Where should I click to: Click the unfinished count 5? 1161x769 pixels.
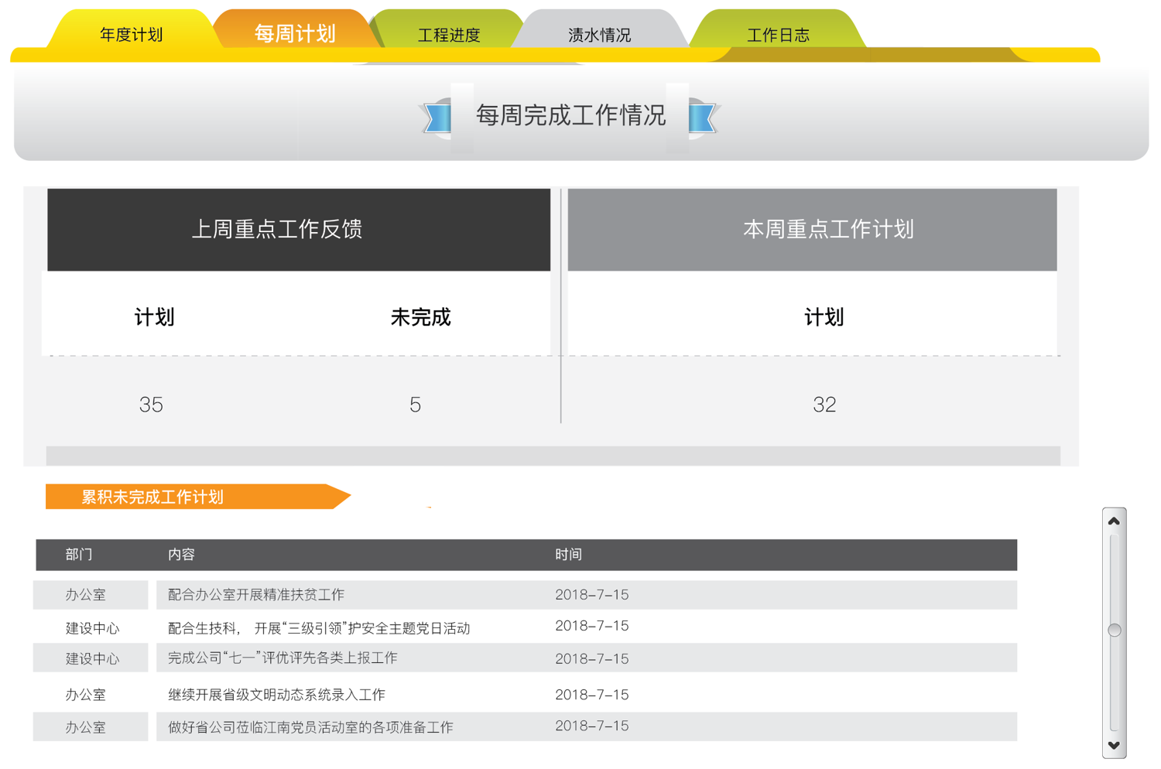pyautogui.click(x=416, y=405)
